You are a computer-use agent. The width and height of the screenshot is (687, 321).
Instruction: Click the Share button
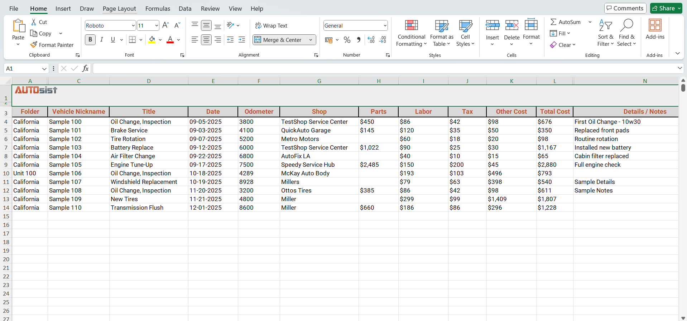[666, 8]
